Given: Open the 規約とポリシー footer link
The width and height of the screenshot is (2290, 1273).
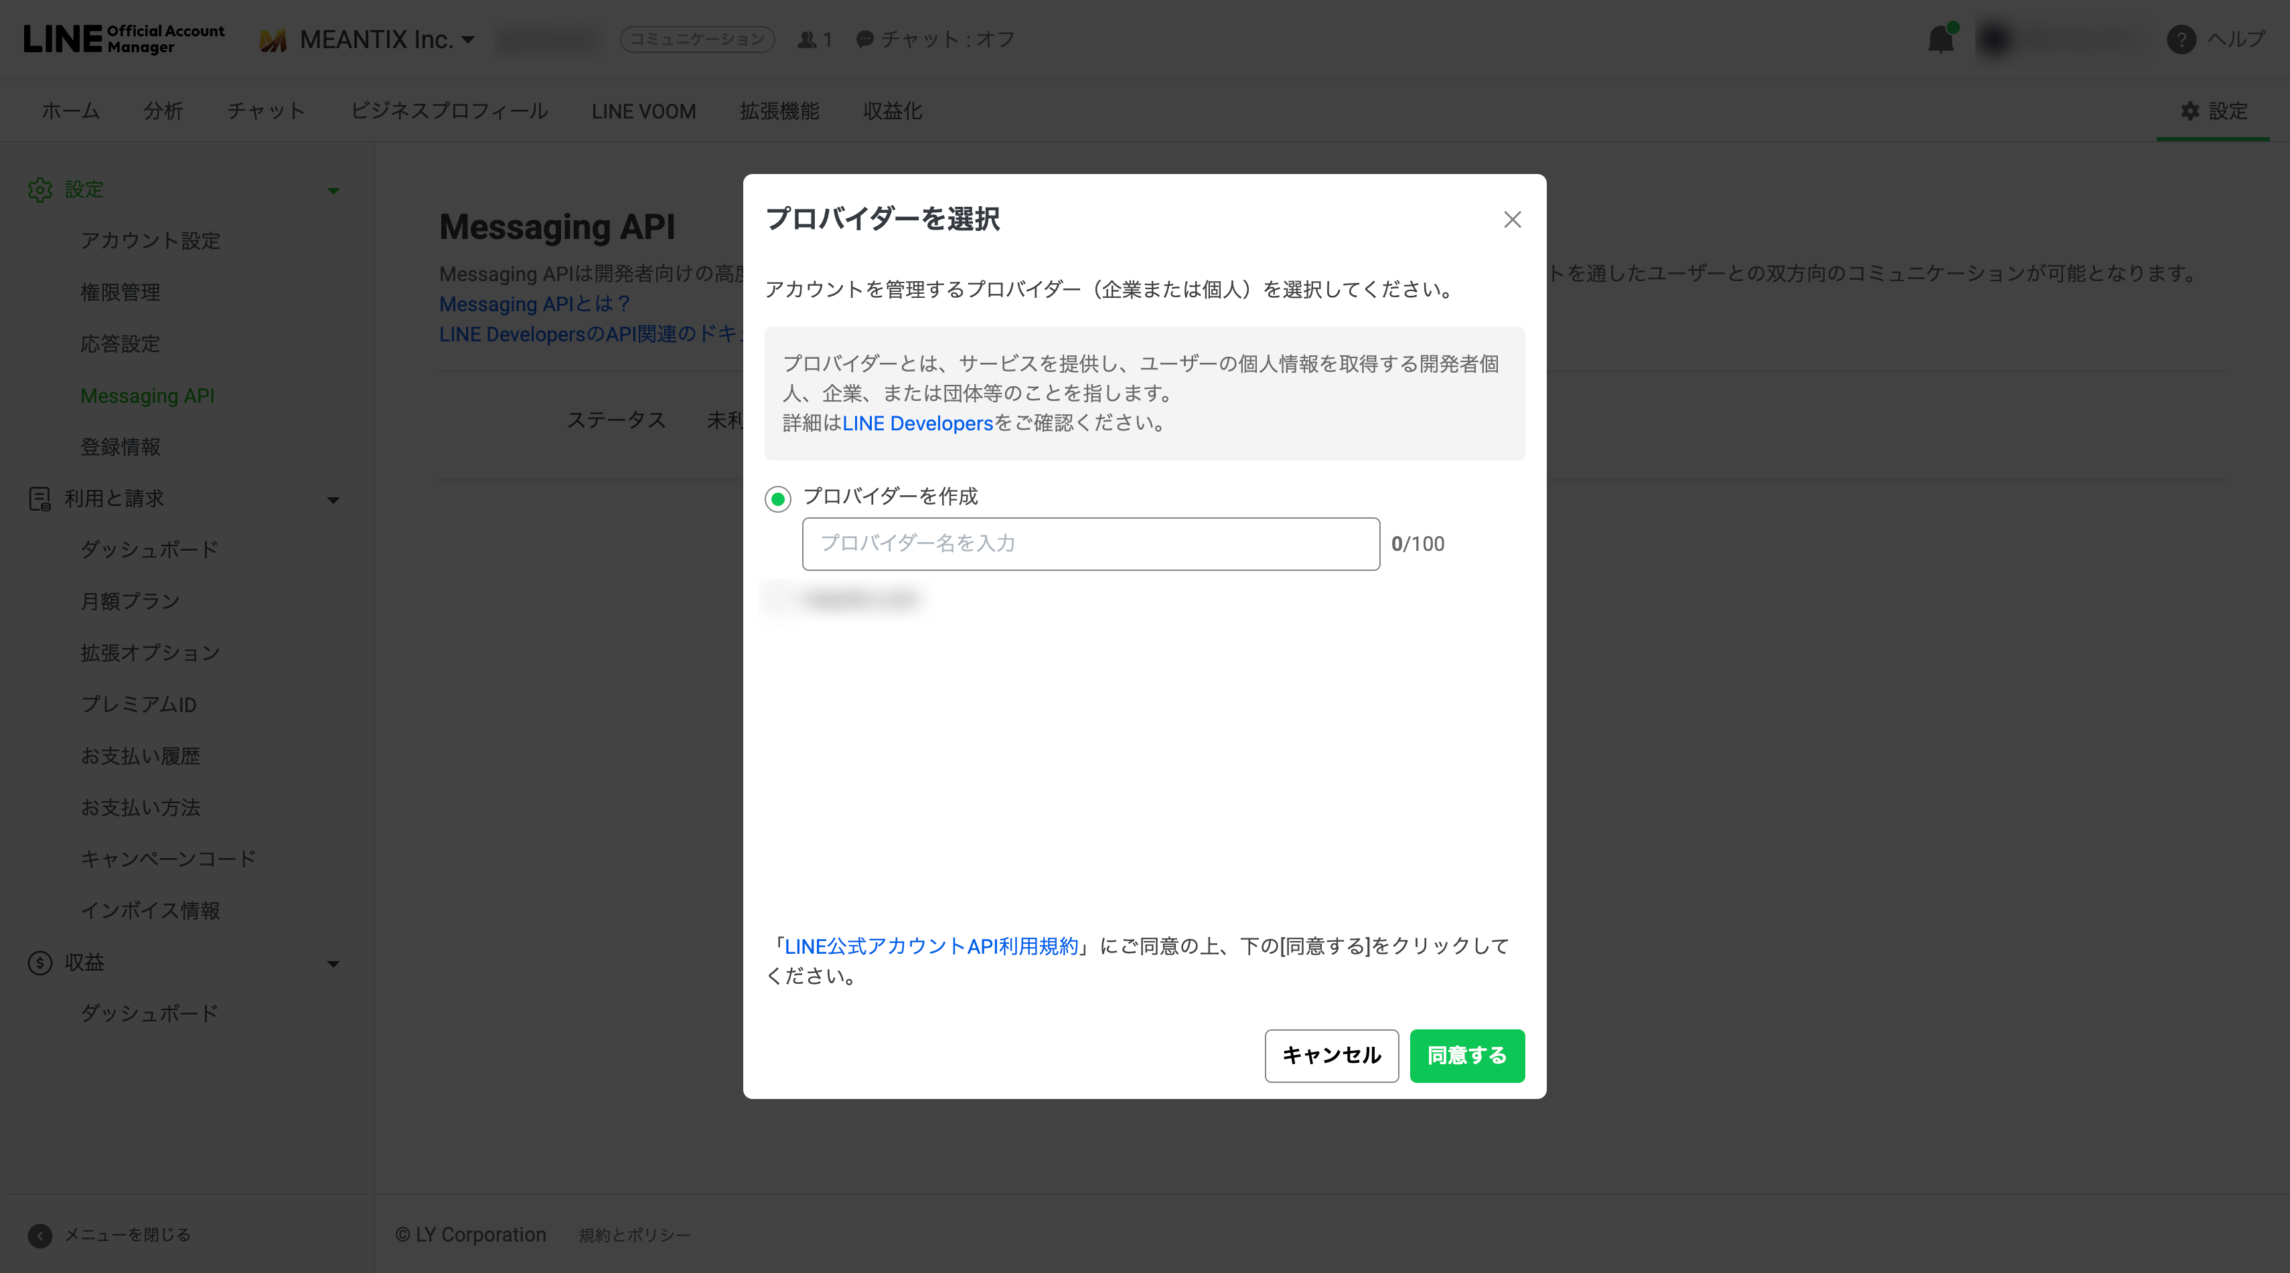Looking at the screenshot, I should pos(634,1235).
